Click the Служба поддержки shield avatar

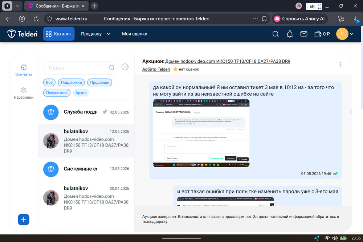[x=51, y=112]
